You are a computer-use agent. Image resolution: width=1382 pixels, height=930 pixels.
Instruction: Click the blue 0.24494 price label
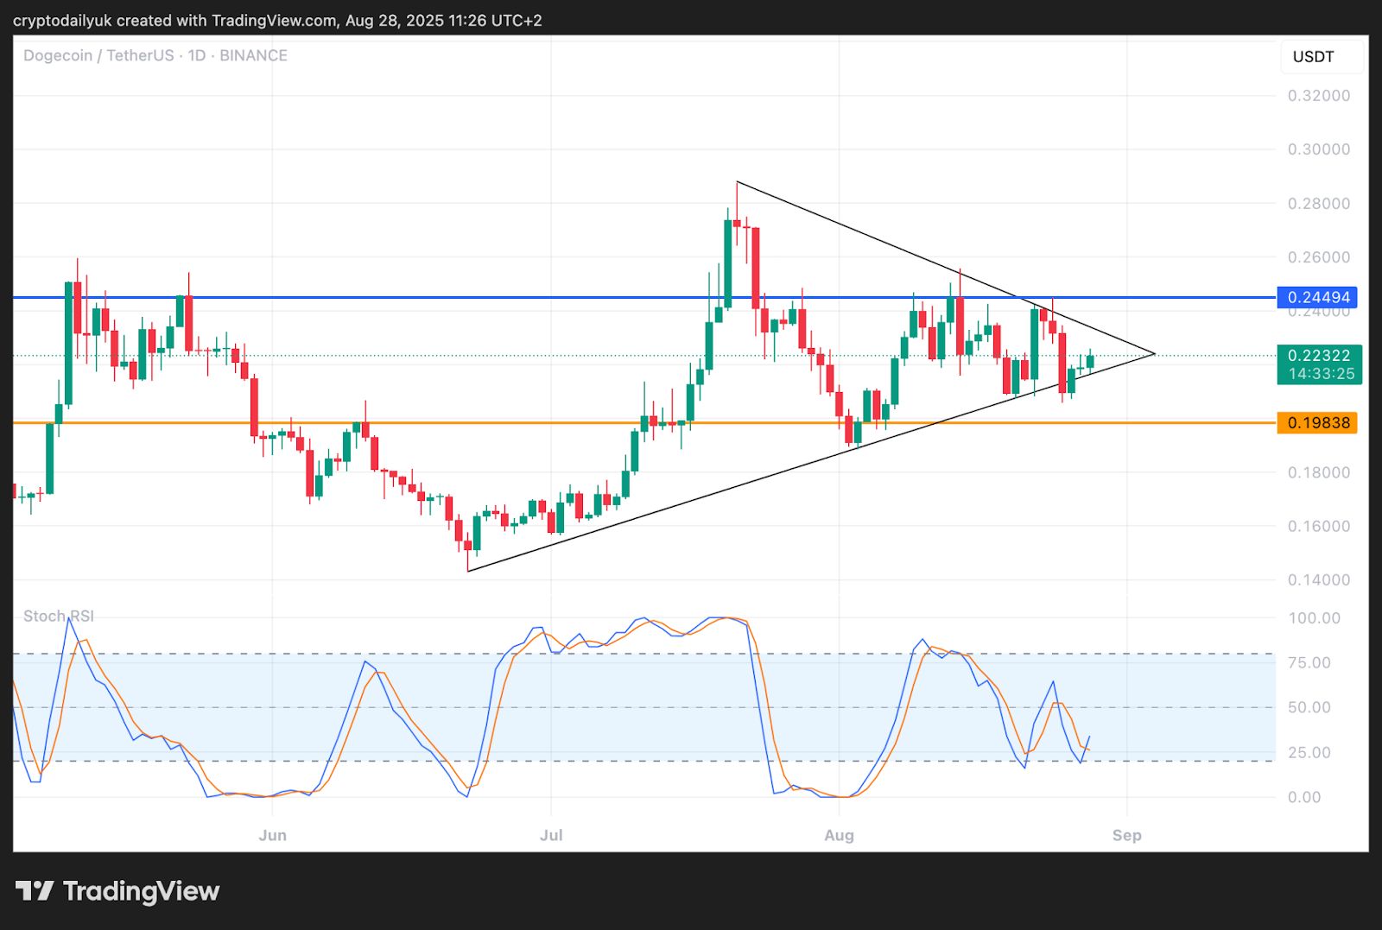[x=1317, y=297]
